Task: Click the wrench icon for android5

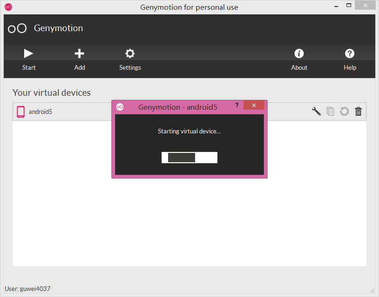Action: [x=316, y=112]
